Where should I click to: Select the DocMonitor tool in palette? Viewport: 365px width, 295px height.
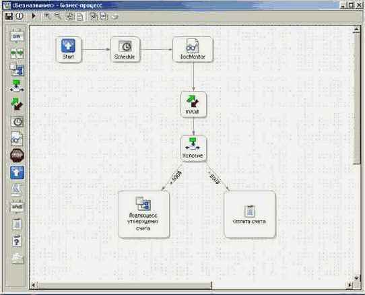point(17,139)
